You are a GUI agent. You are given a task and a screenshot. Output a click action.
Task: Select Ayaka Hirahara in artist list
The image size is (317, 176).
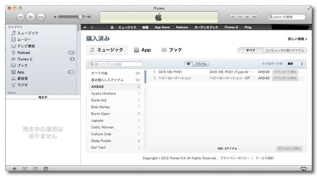tap(115, 94)
